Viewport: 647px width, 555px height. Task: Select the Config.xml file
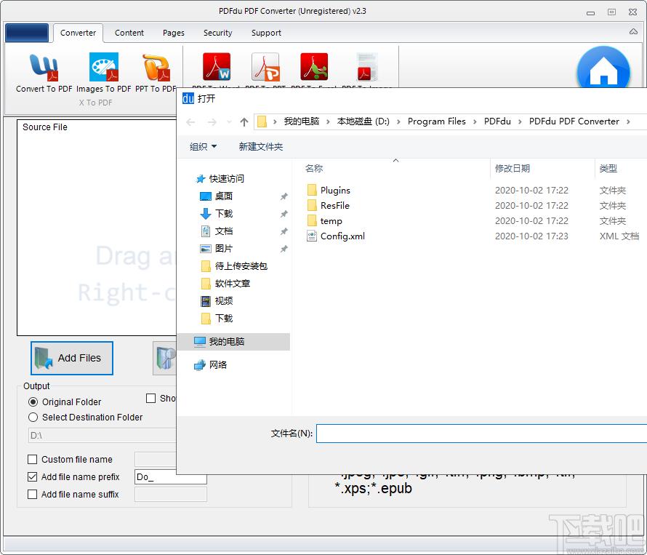[342, 236]
